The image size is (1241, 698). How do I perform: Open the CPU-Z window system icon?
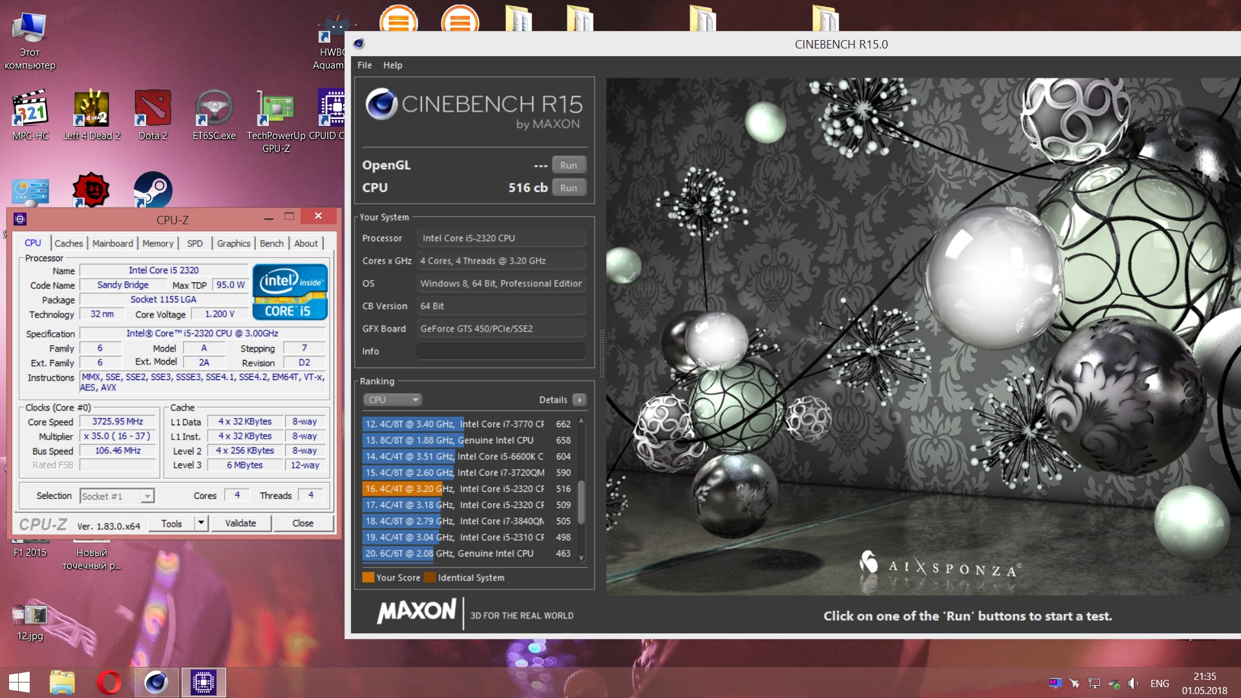pyautogui.click(x=19, y=219)
